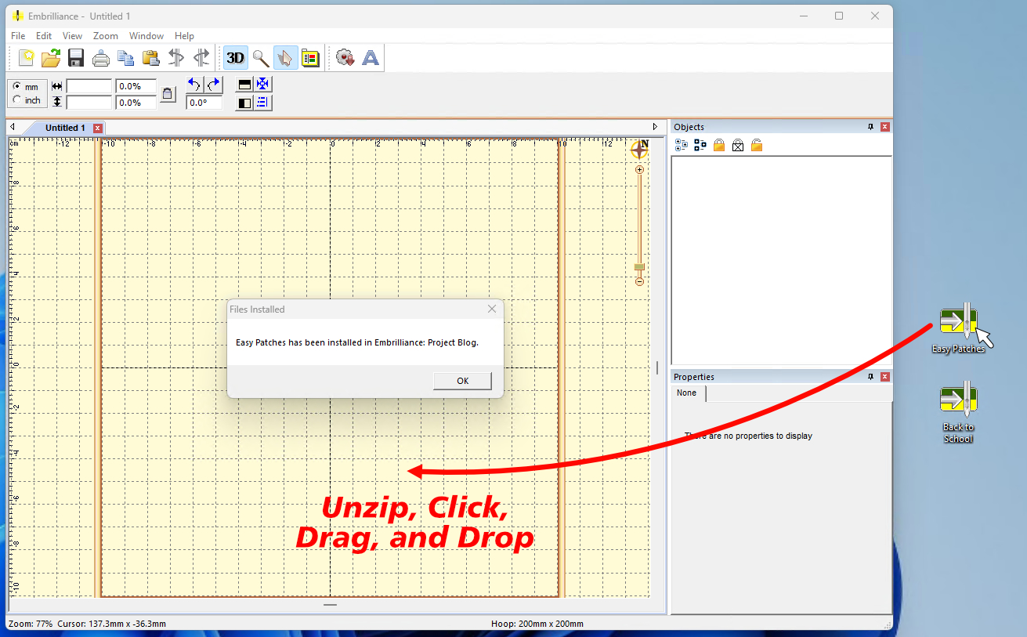
Task: Click the zoom slider handle on canvas
Action: coord(639,266)
